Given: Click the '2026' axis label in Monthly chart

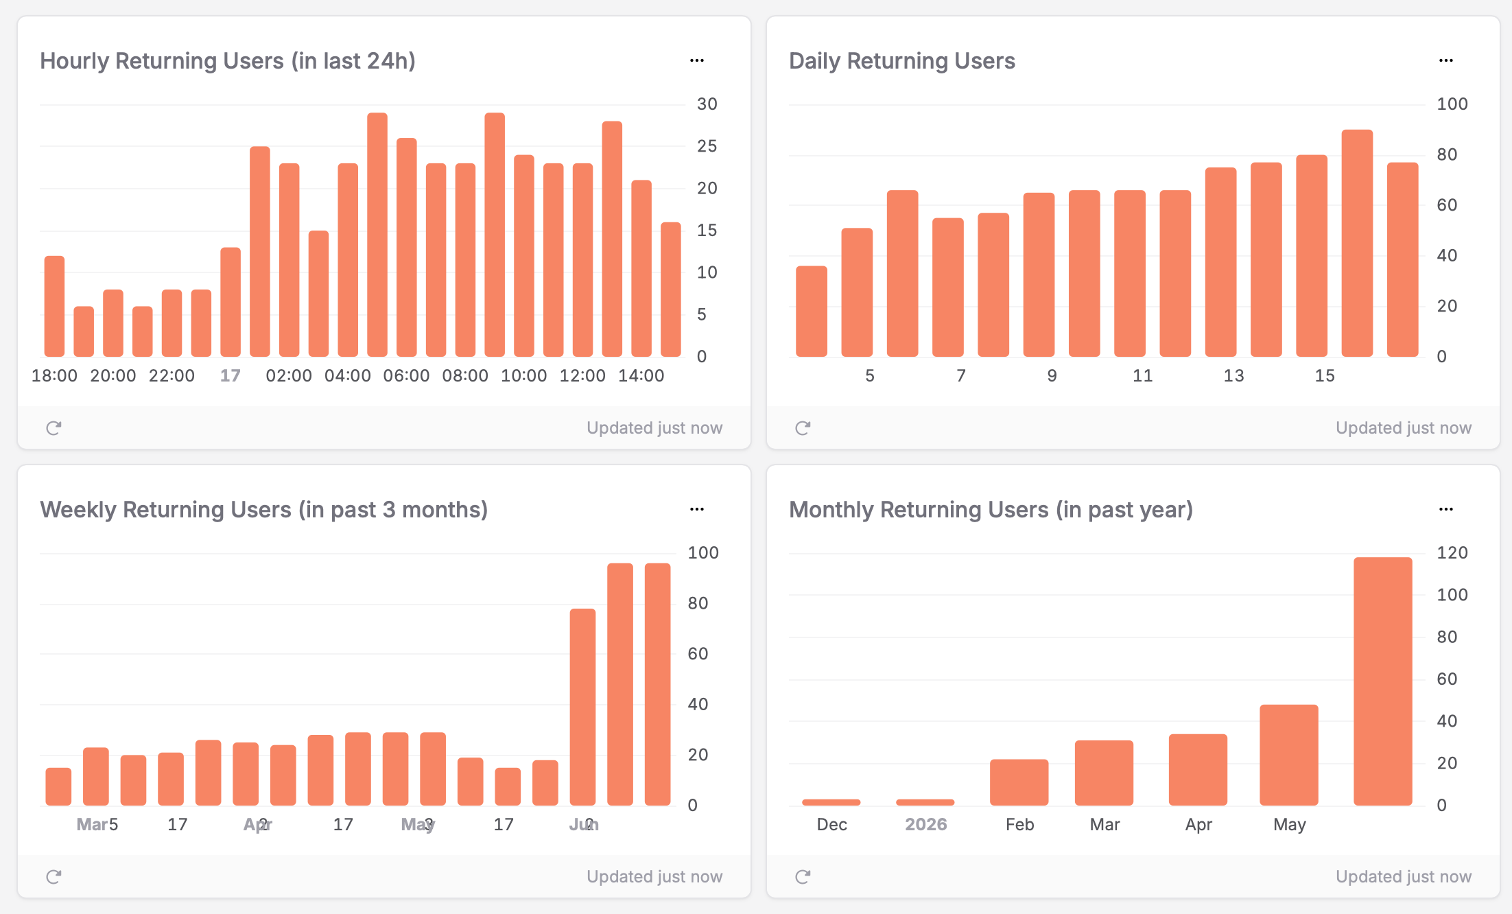Looking at the screenshot, I should tap(925, 825).
